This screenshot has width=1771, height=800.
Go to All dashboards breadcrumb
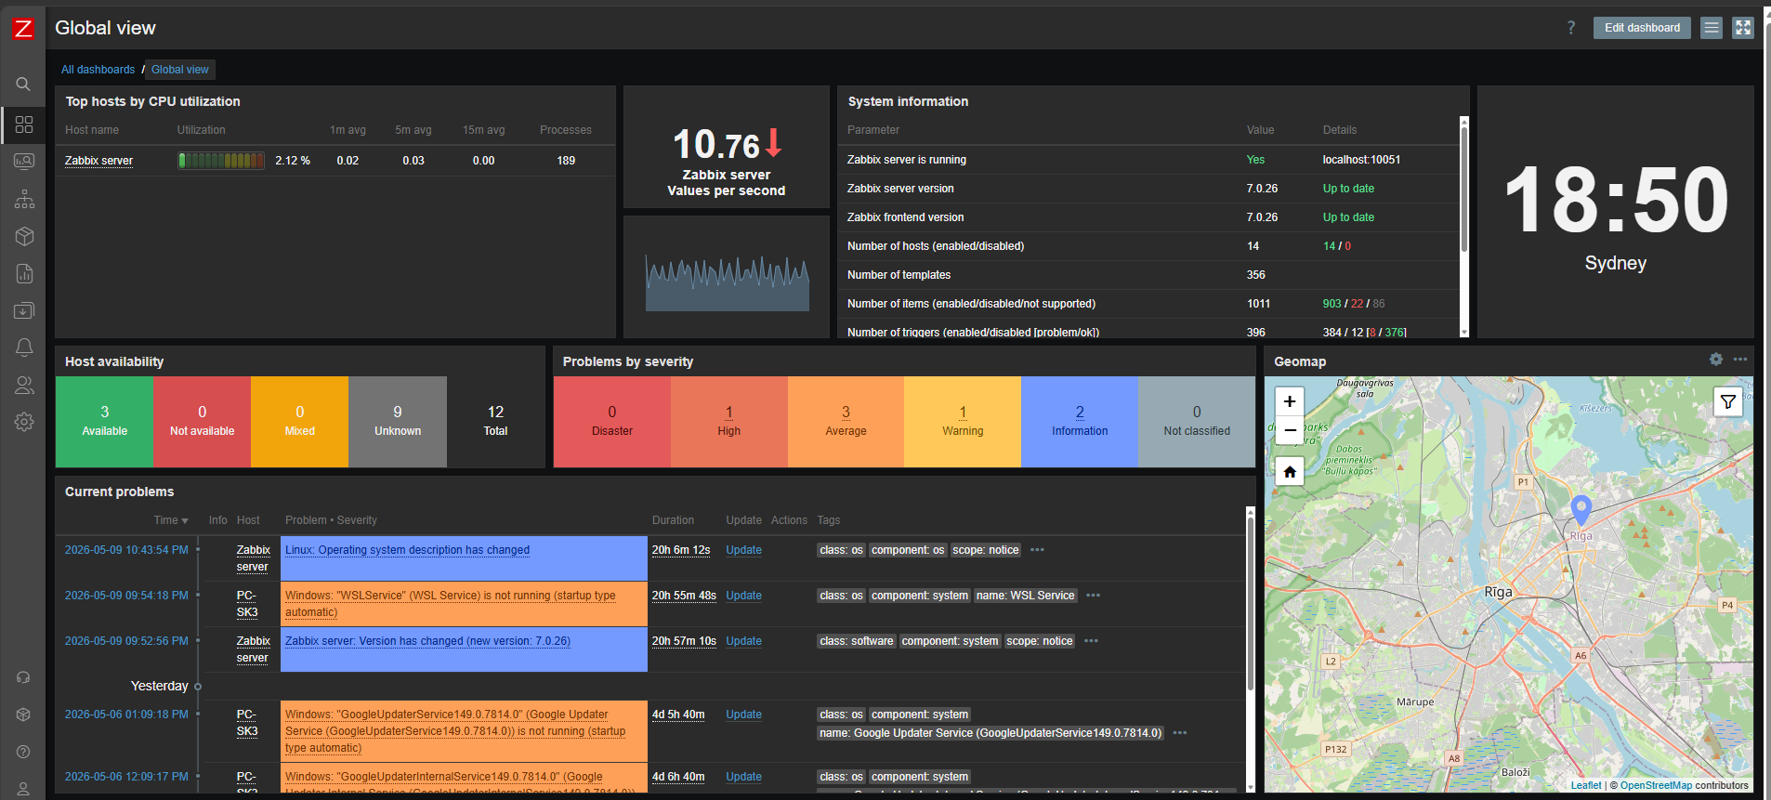98,70
